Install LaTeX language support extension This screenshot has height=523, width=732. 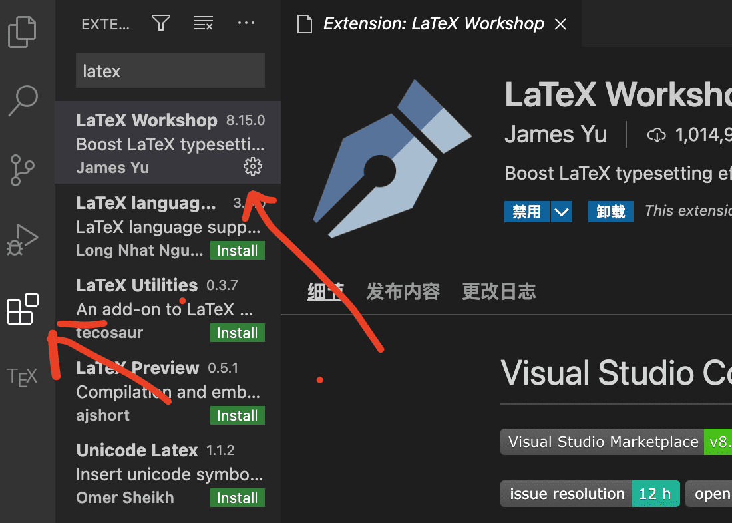click(x=237, y=250)
